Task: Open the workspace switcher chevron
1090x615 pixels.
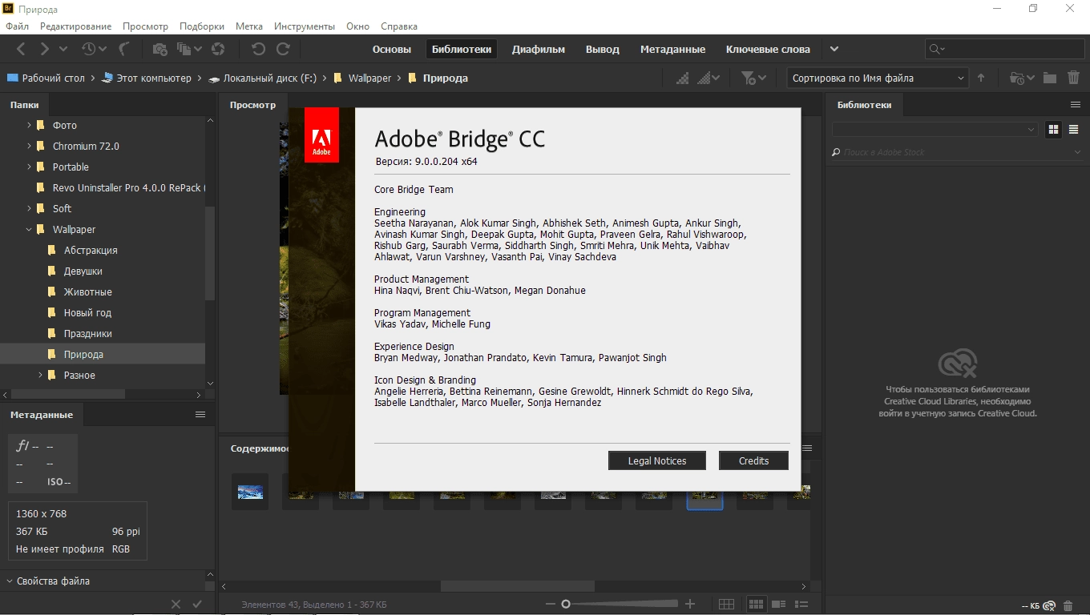Action: tap(834, 49)
